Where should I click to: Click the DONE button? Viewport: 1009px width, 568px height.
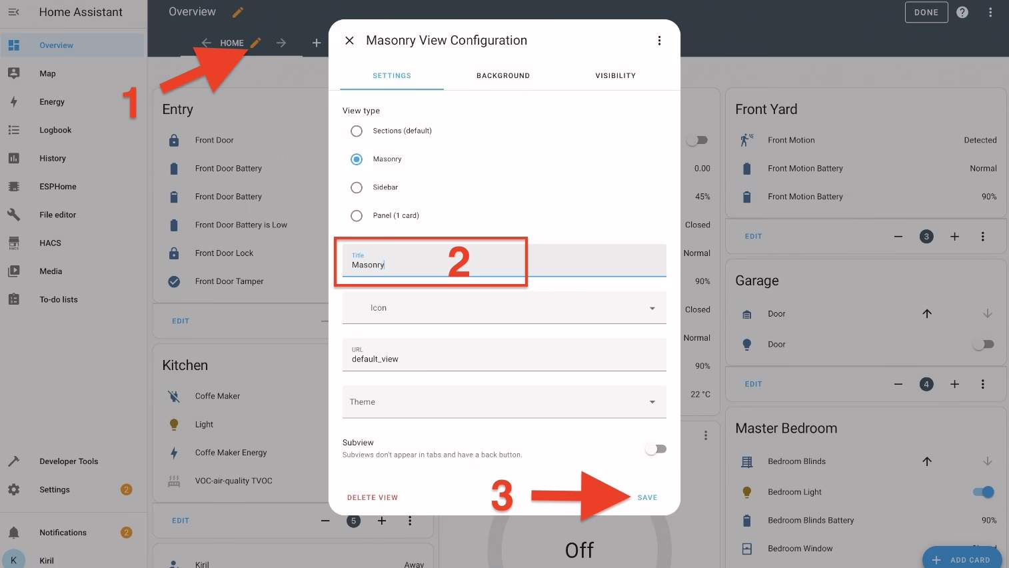coord(926,12)
